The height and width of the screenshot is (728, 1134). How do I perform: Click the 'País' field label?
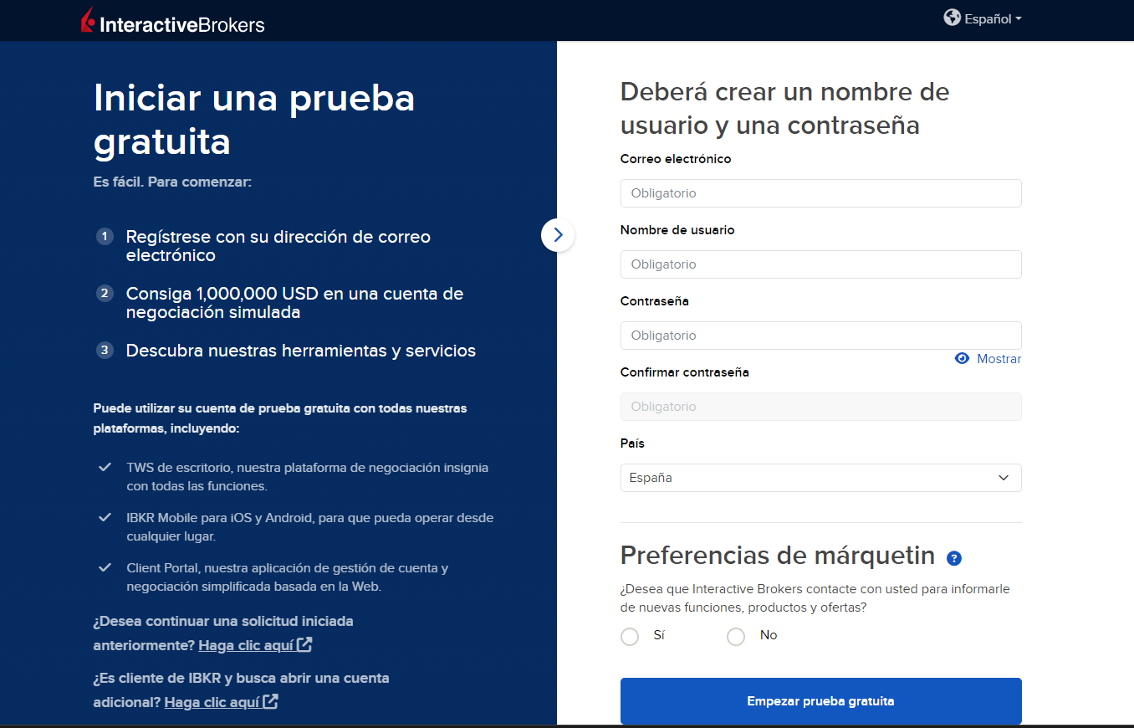[x=632, y=443]
